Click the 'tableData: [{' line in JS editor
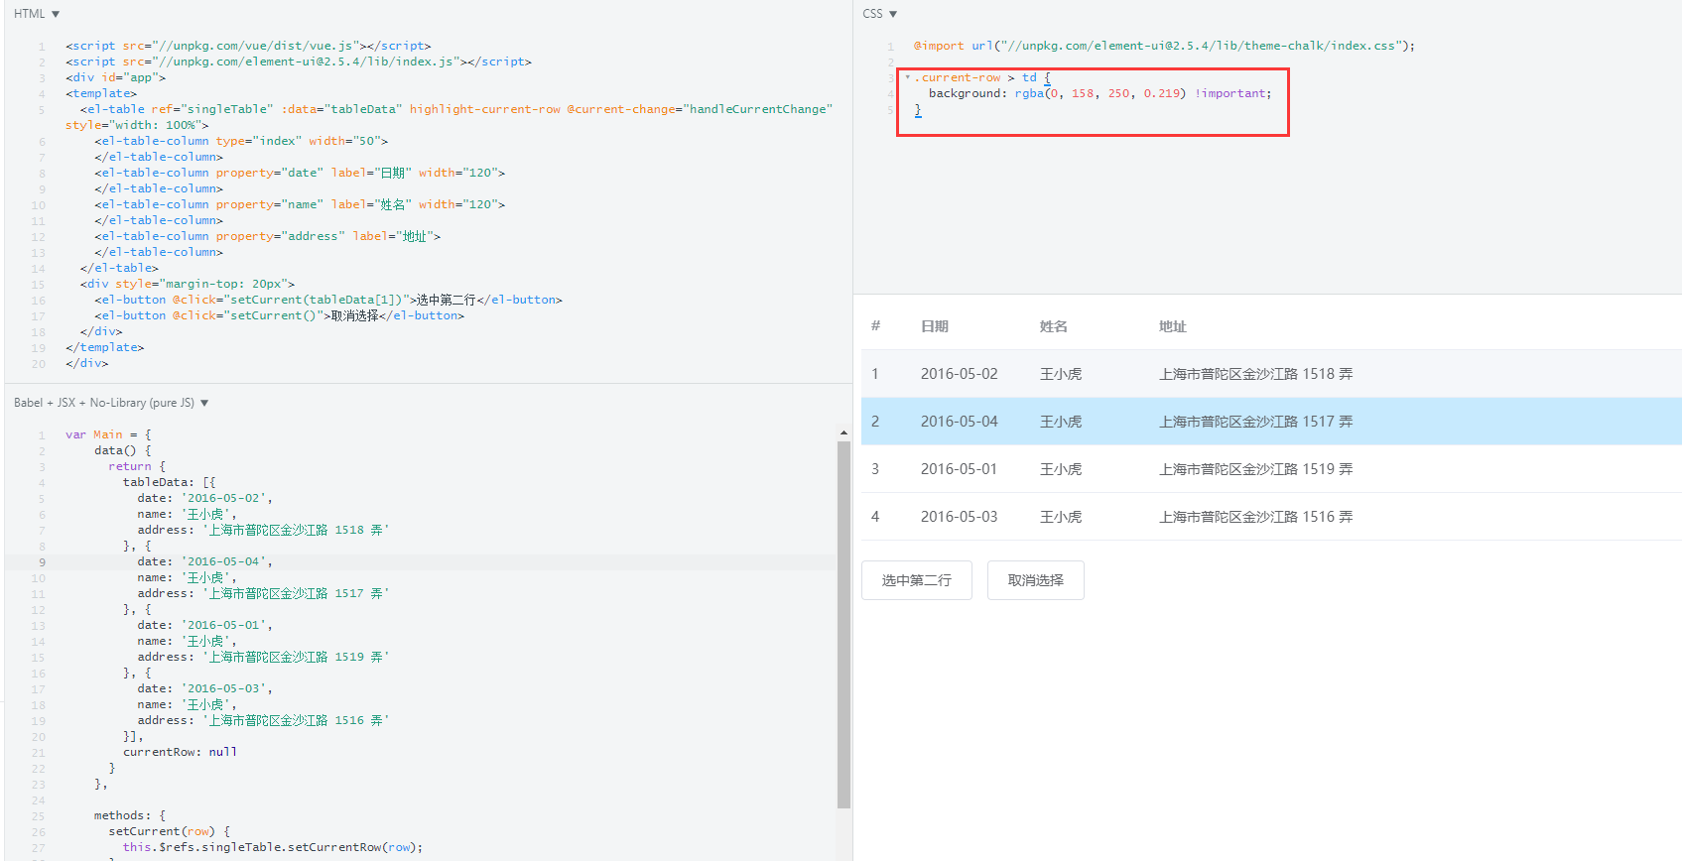Image resolution: width=1682 pixels, height=861 pixels. pyautogui.click(x=169, y=482)
